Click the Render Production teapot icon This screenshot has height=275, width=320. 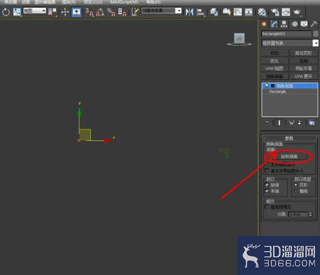pyautogui.click(x=297, y=12)
